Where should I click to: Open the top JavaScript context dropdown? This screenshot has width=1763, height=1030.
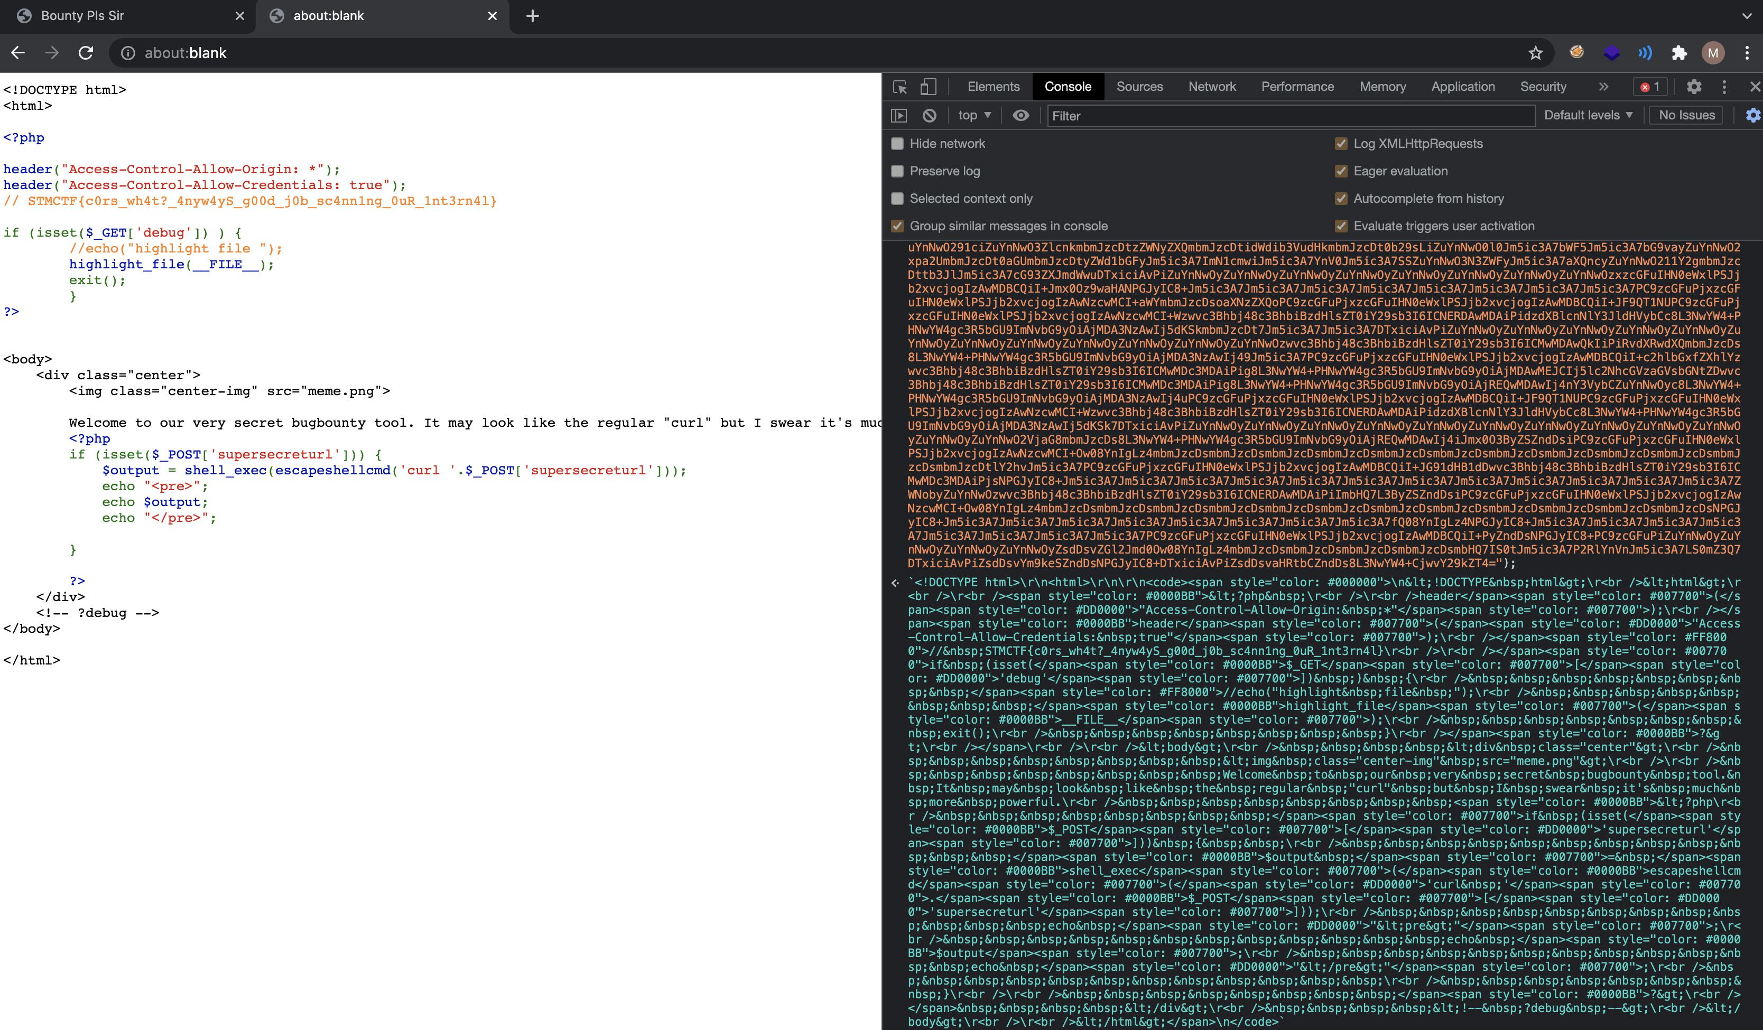[975, 115]
